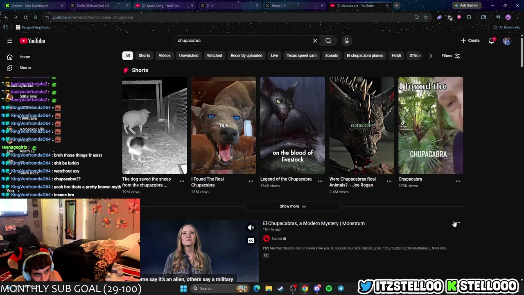Toggle captions CC on the video preview

tap(251, 241)
